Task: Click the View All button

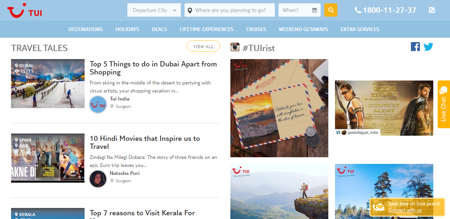Action: pos(203,46)
